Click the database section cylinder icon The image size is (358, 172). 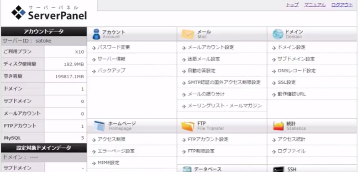[187, 169]
